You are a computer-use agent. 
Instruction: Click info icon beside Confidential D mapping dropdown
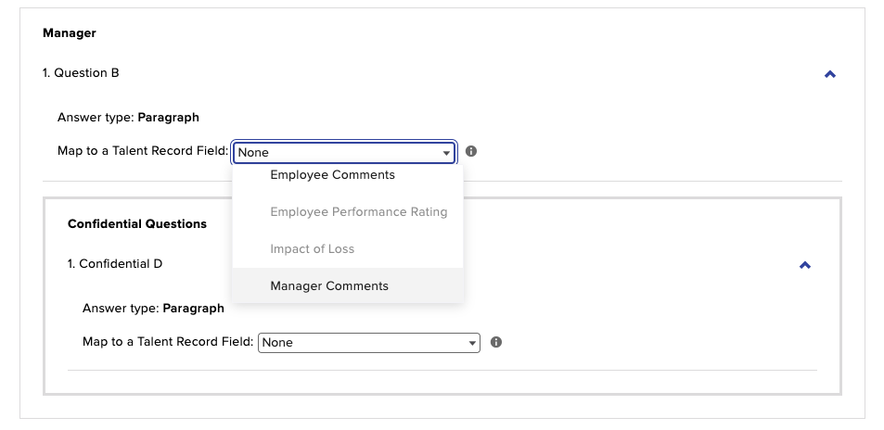496,342
